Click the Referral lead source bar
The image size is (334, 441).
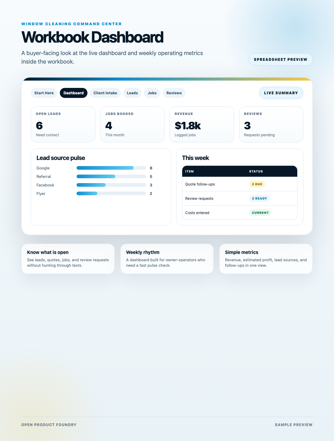[111, 176]
